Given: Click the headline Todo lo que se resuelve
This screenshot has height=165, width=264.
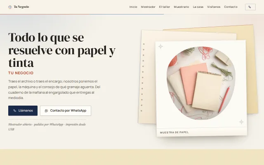Looking at the screenshot, I should point(62,50).
